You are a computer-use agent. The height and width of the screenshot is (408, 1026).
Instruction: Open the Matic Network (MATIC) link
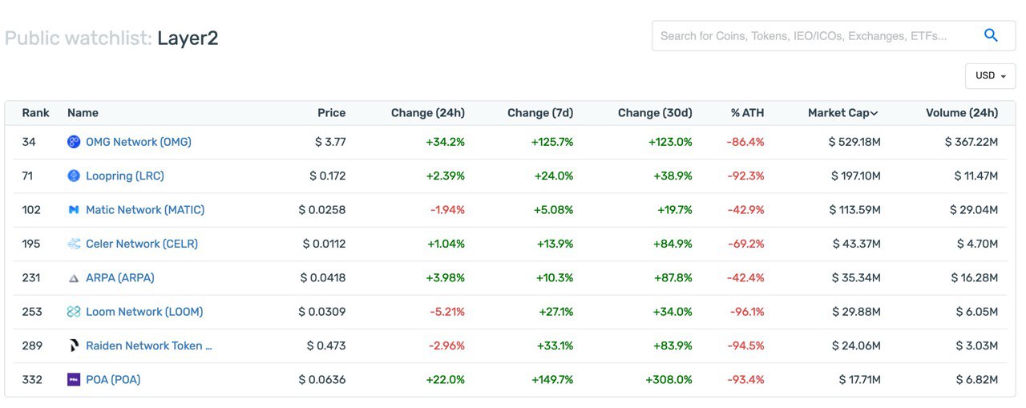click(145, 210)
